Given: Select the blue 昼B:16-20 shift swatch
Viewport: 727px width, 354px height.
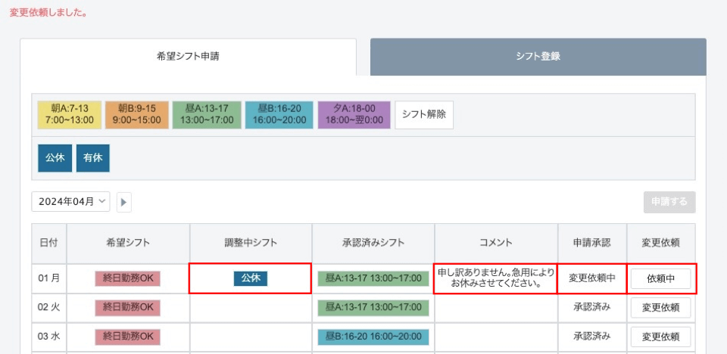Looking at the screenshot, I should tap(279, 114).
